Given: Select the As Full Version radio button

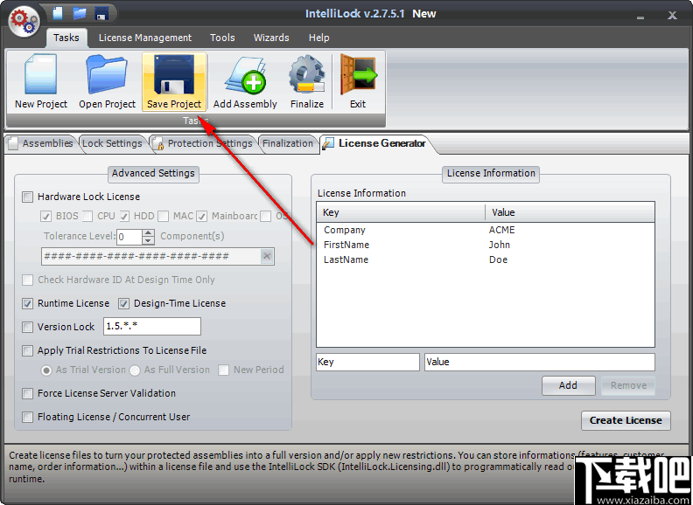Looking at the screenshot, I should pos(135,370).
